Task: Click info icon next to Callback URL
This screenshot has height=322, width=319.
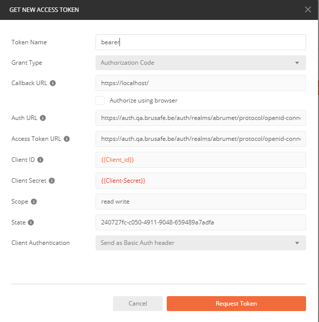Action: [x=53, y=83]
